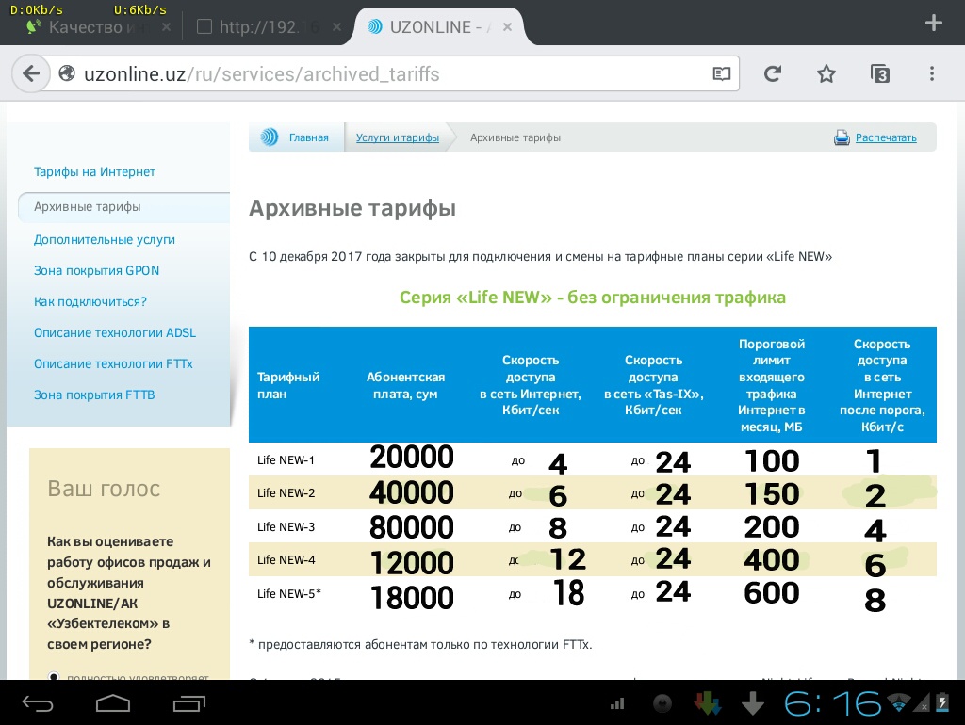The height and width of the screenshot is (725, 965).
Task: Click Life NEW-3 plan name
Action: tap(286, 527)
